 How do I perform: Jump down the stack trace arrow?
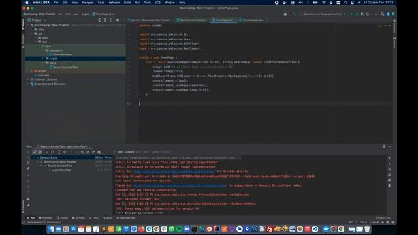pos(389,164)
